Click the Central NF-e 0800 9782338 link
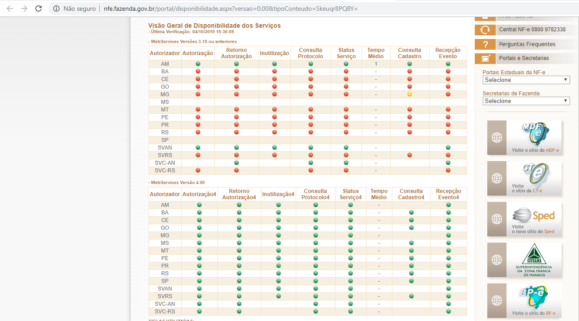579x321 pixels. pos(532,30)
